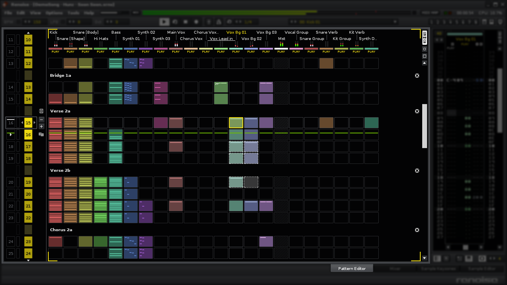This screenshot has height=285, width=507.
Task: Open the instrument selector dropdown arrow
Action: coord(395,22)
